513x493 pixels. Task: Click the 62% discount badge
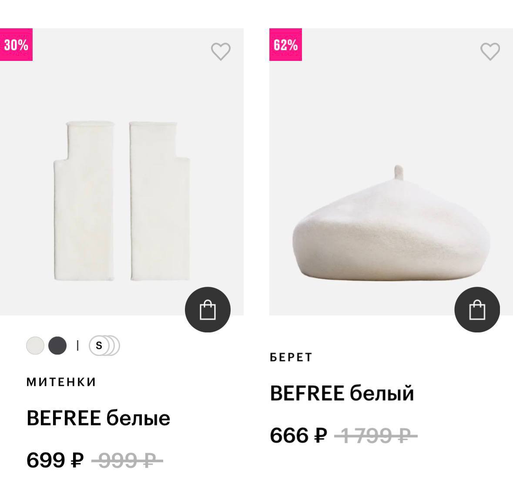285,44
